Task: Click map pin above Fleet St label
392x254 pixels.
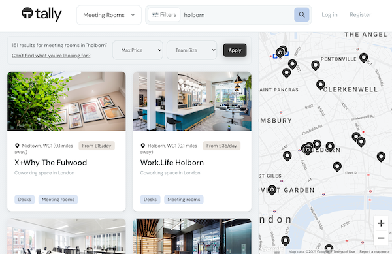Action: [x=337, y=167]
